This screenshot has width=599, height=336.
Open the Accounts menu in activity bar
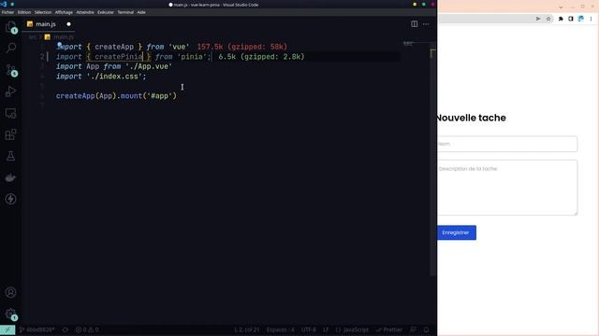point(10,292)
